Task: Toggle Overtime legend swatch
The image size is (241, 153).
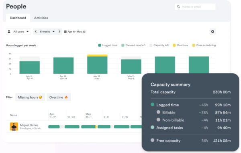Action: [174, 45]
